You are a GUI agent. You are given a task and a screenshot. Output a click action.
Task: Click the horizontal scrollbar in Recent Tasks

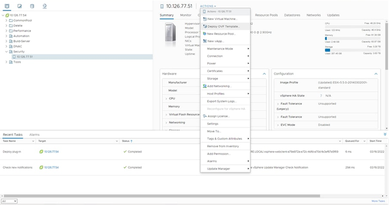click(162, 196)
